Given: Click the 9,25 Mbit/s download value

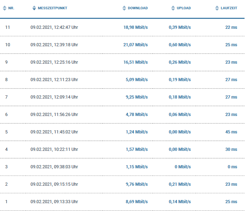Looking at the screenshot, I should [137, 97].
